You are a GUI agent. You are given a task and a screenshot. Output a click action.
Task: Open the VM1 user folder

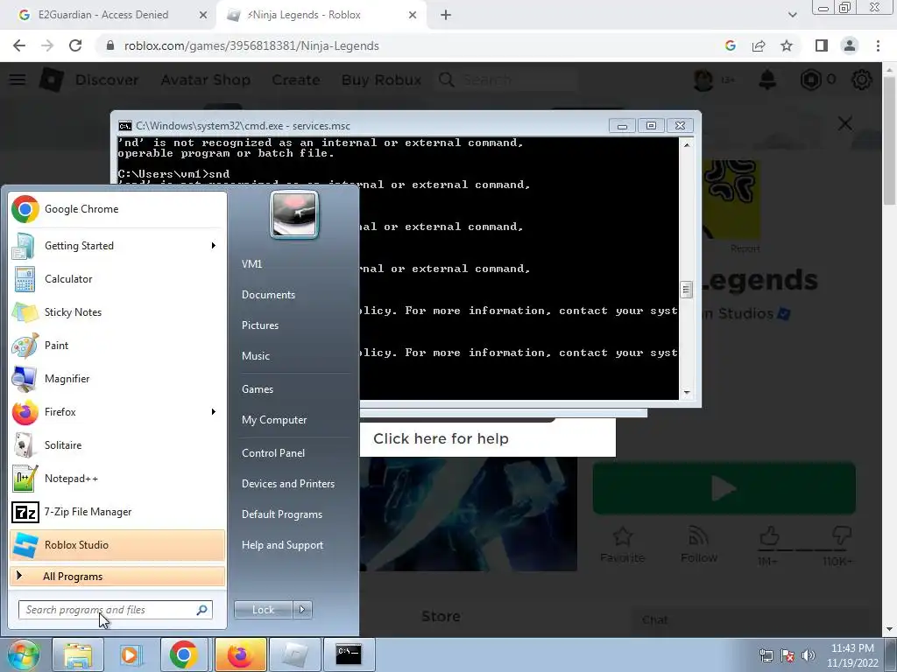click(x=251, y=264)
